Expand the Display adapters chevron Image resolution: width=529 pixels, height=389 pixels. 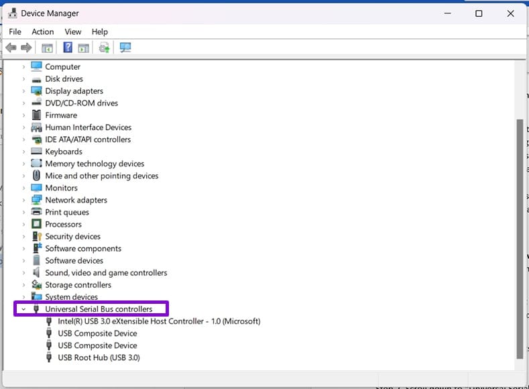pos(23,91)
